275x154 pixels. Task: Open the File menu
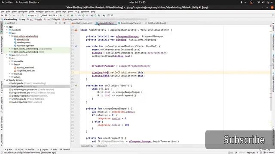coord(3,12)
